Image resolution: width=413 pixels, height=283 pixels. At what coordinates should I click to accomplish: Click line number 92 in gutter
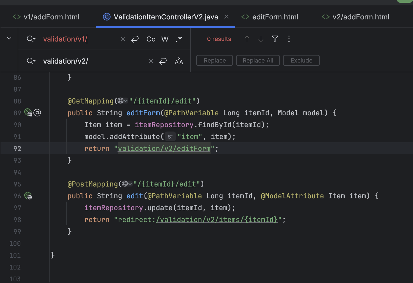pos(17,149)
